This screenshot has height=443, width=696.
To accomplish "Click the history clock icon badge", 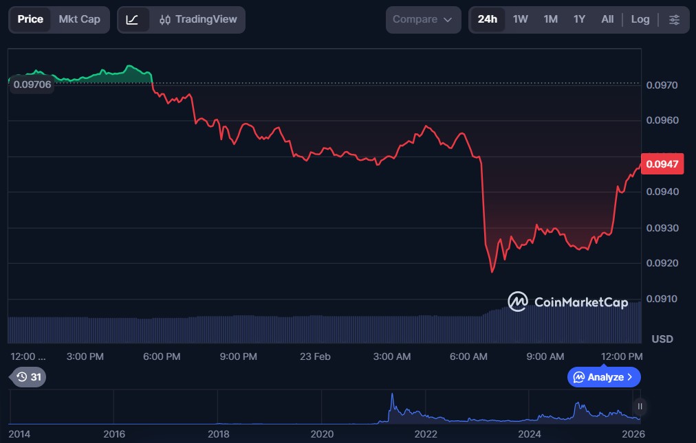I will (x=28, y=377).
